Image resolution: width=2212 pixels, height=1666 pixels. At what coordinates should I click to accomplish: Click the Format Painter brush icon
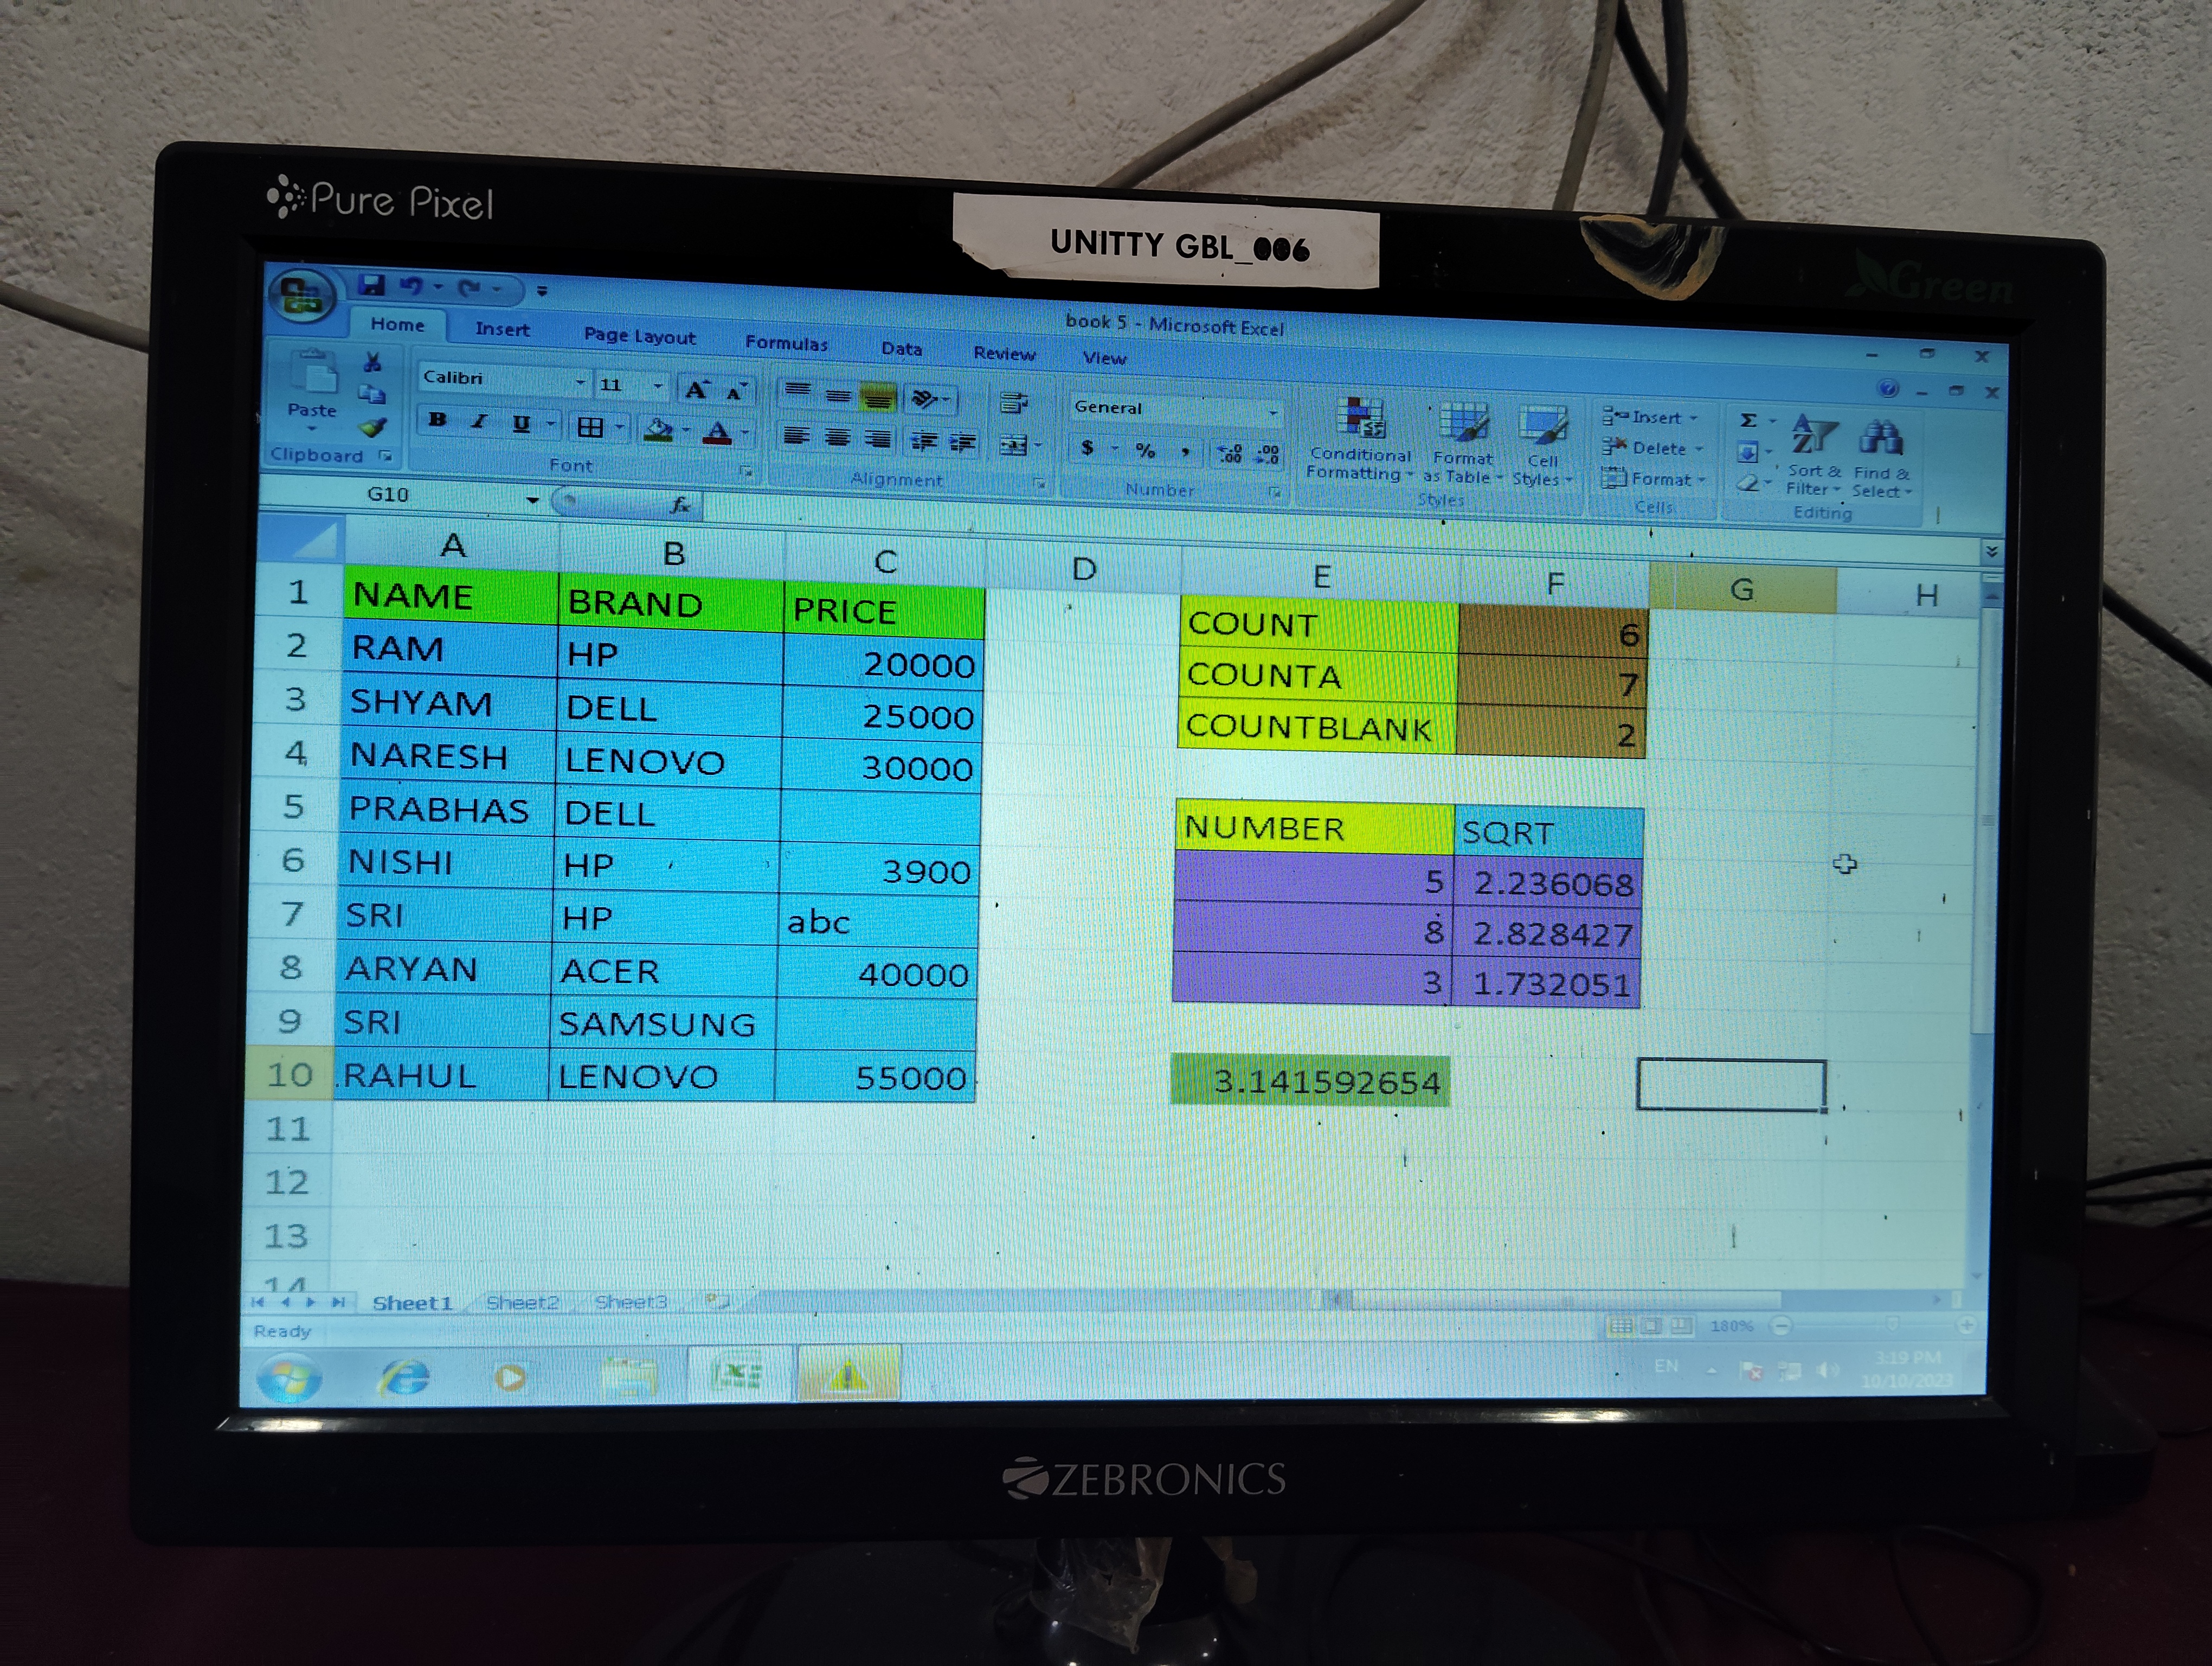[373, 428]
